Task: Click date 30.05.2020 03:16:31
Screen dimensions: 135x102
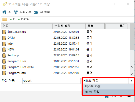Action: coord(66,61)
